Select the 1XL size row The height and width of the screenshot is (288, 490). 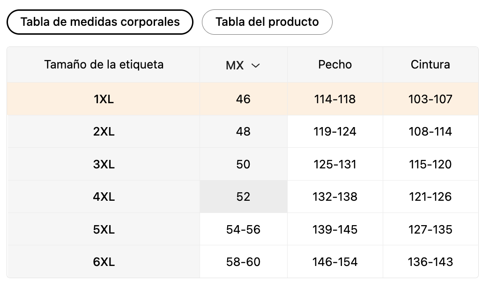pyautogui.click(x=104, y=99)
